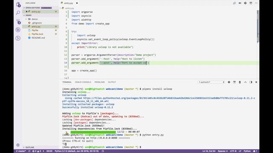Toggle file blame annotations icon in the editor toolbar
The width and height of the screenshot is (273, 153).
pyautogui.click(x=240, y=3)
